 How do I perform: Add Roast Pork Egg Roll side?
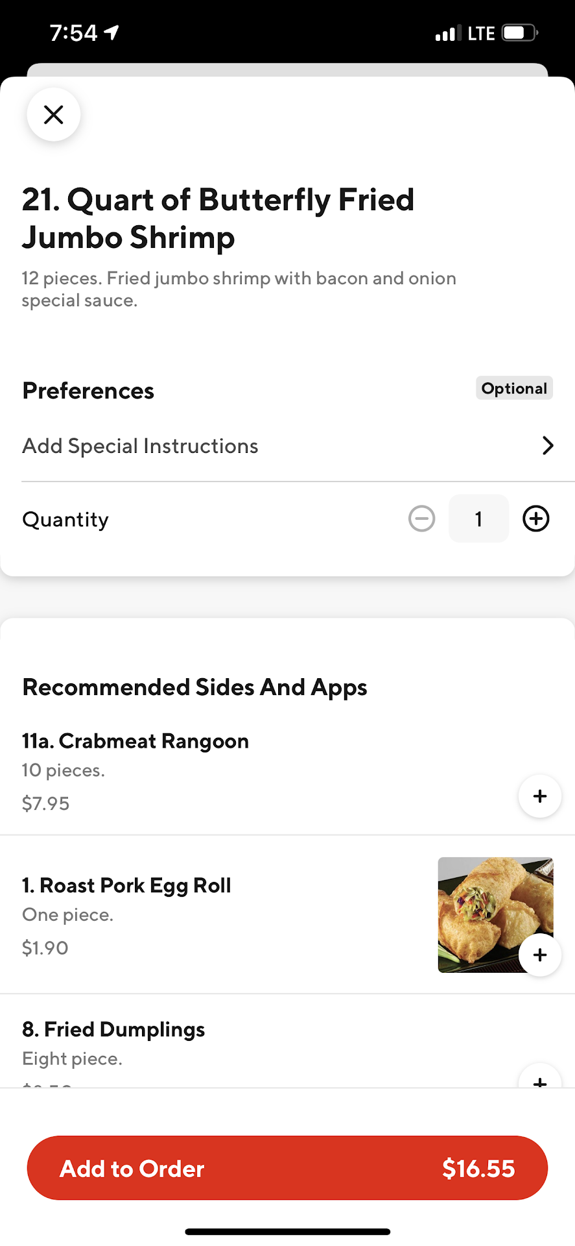click(539, 955)
